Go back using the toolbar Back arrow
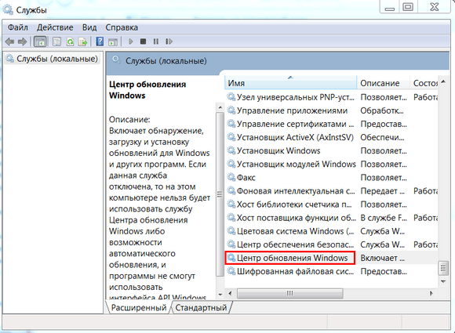Screen dimensions: 455x333 [9, 42]
